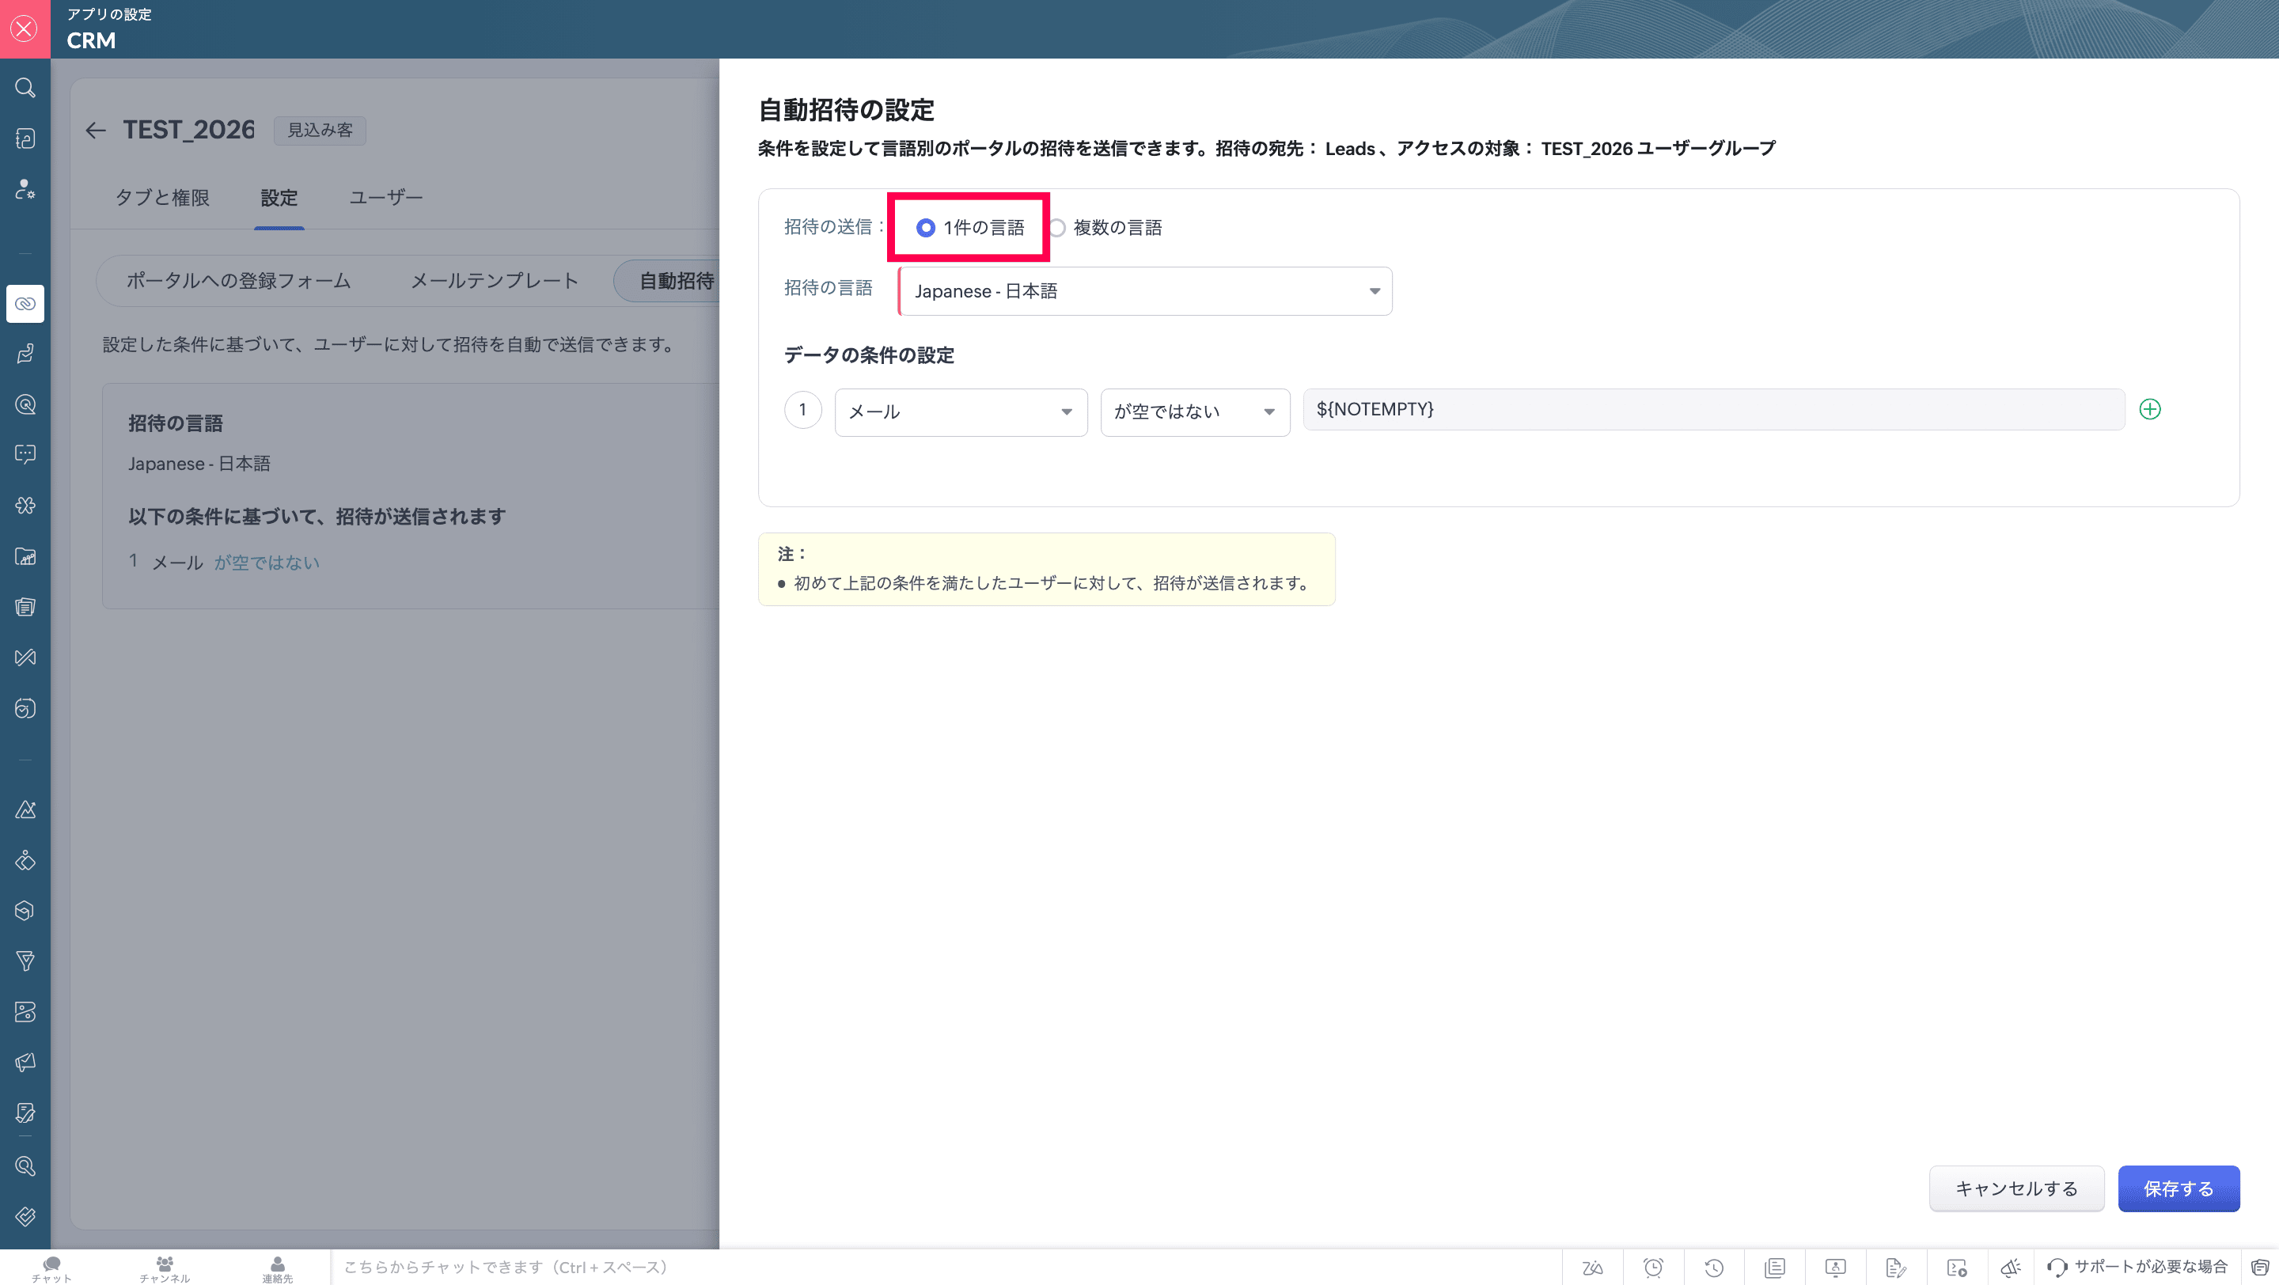Select the 複数の言語 radio button

click(x=1058, y=228)
